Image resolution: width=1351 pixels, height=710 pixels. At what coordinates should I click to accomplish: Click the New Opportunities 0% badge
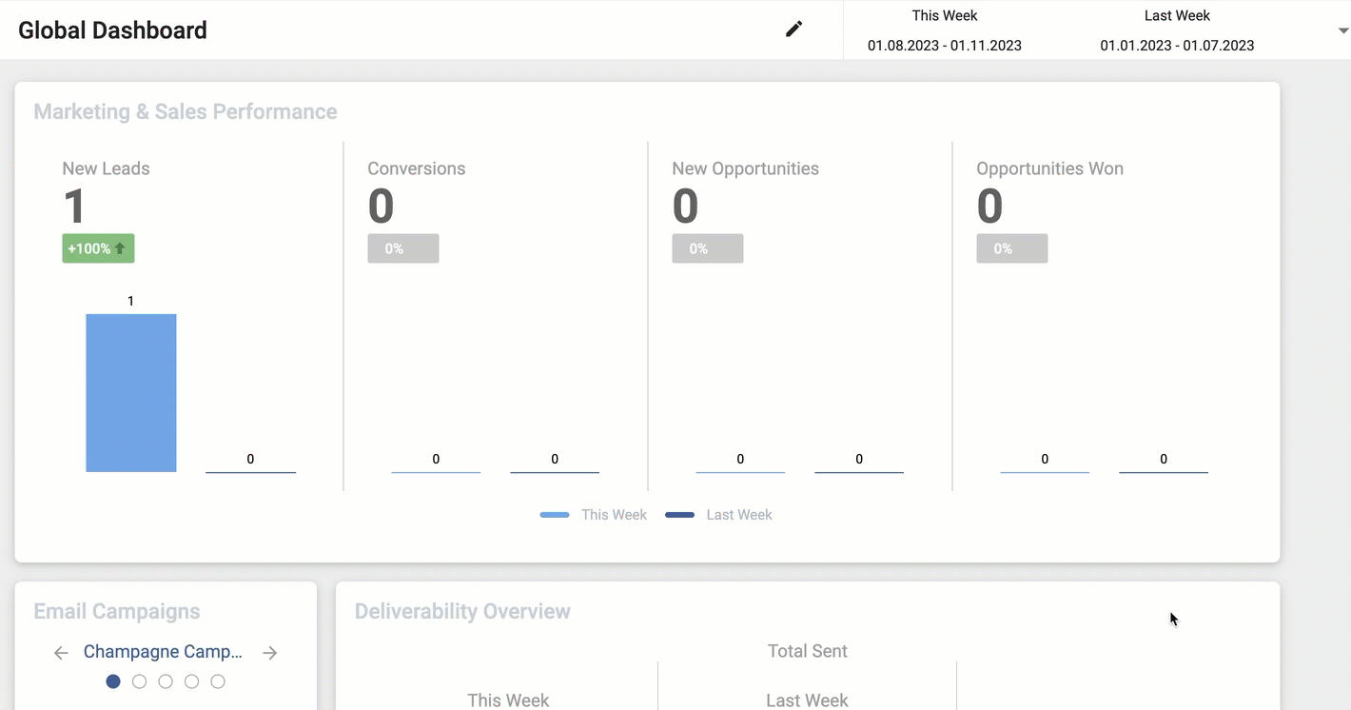707,248
